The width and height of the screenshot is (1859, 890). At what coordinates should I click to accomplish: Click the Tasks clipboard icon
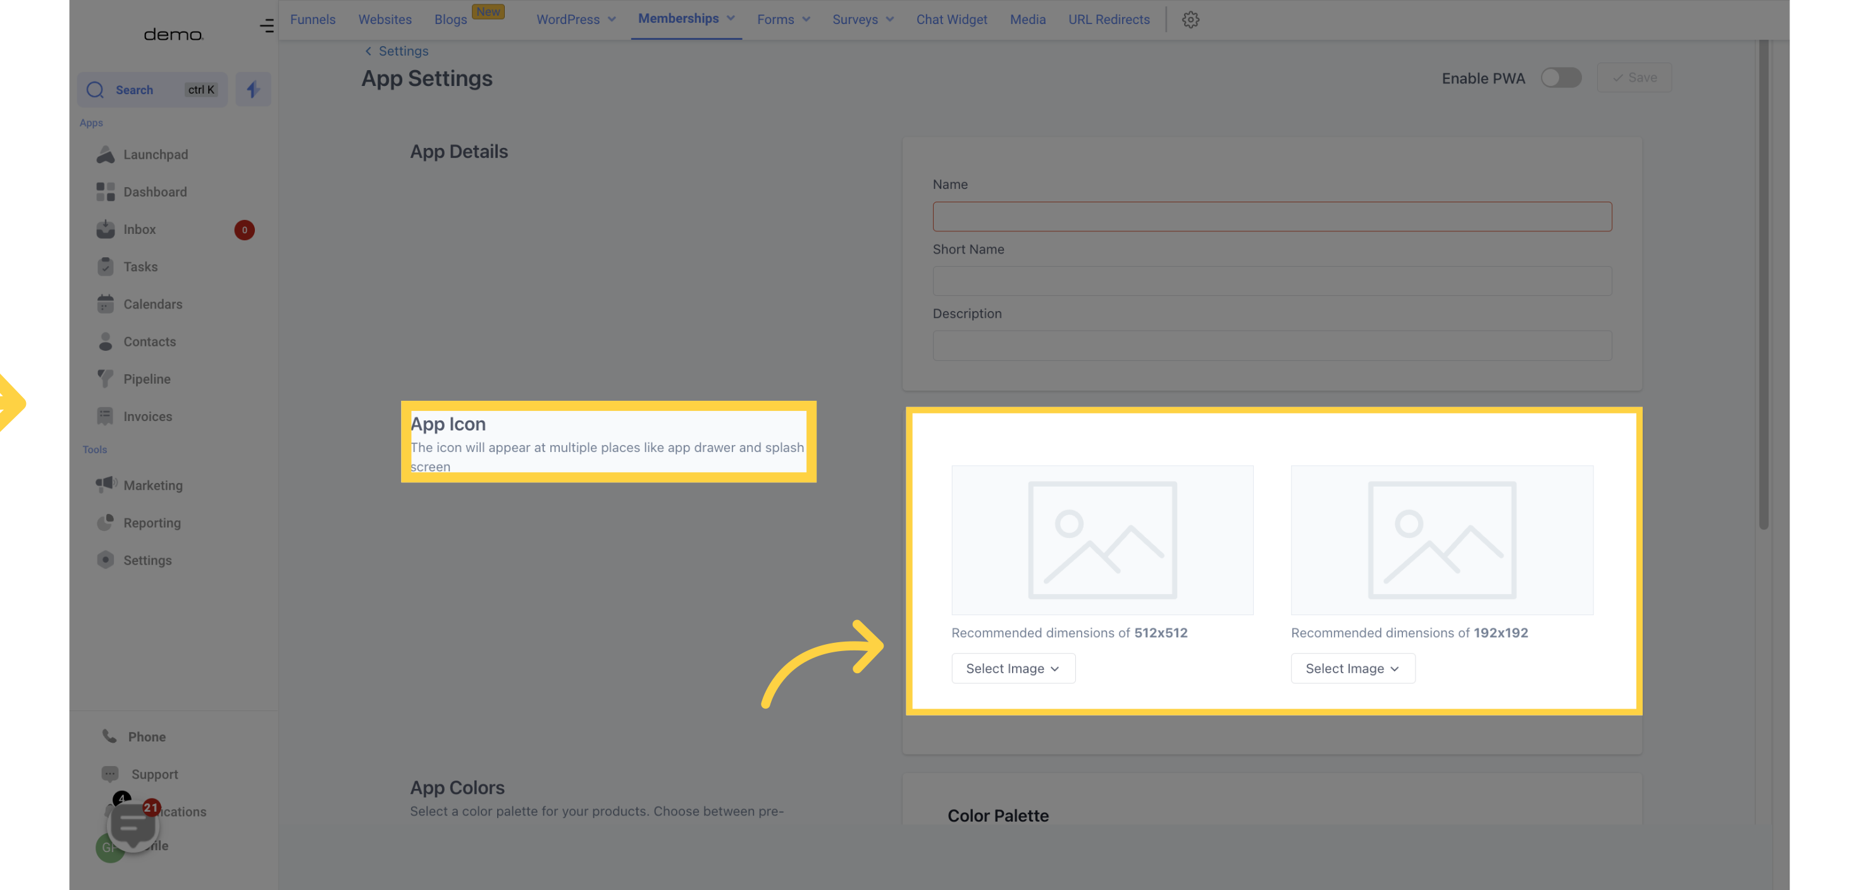(x=106, y=267)
